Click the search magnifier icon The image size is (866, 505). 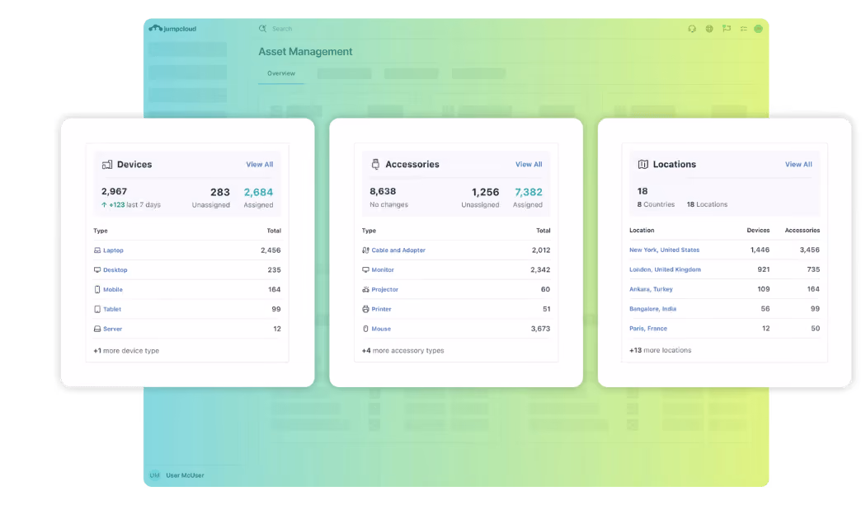(262, 29)
